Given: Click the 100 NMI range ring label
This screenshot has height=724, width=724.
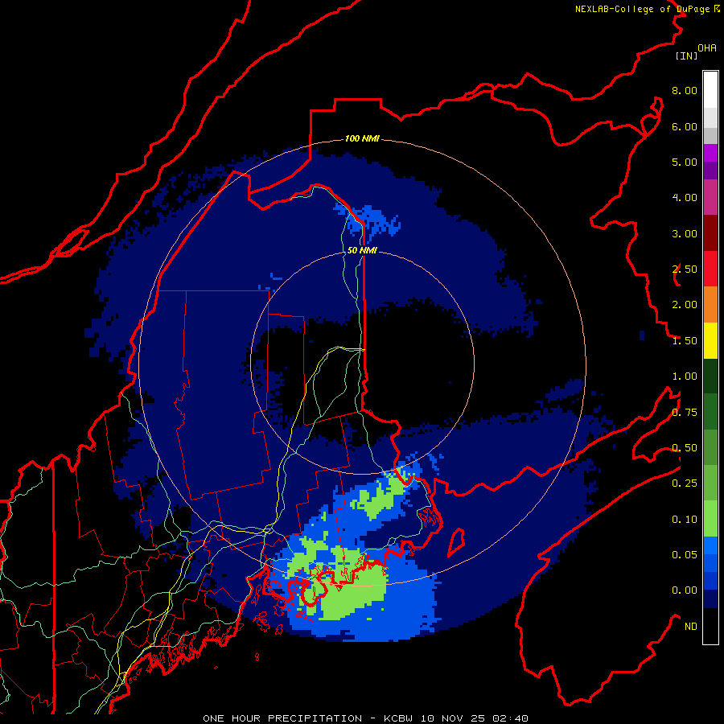Looking at the screenshot, I should click(x=362, y=138).
